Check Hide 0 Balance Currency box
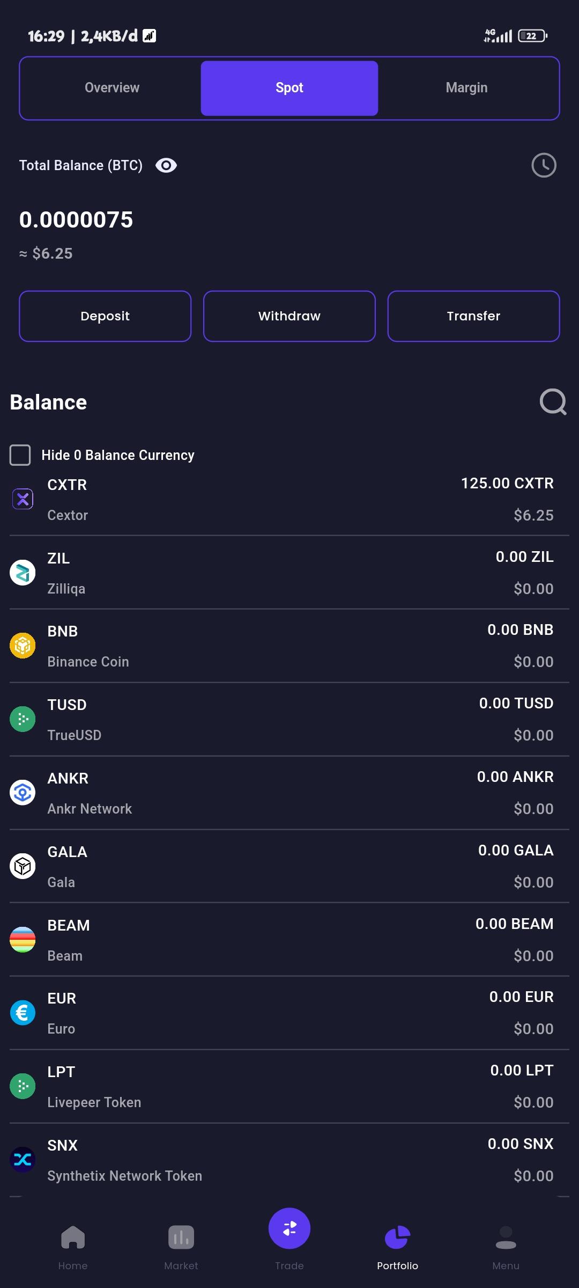This screenshot has height=1288, width=579. (x=20, y=455)
